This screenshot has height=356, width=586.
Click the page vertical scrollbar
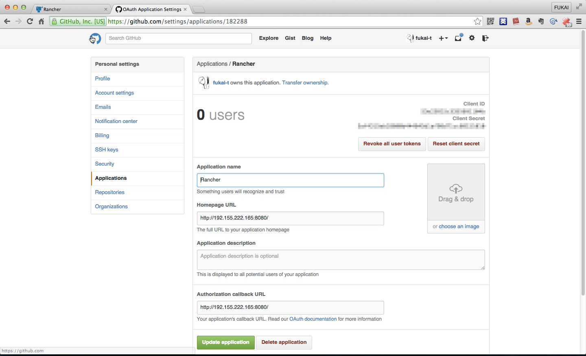[583, 162]
